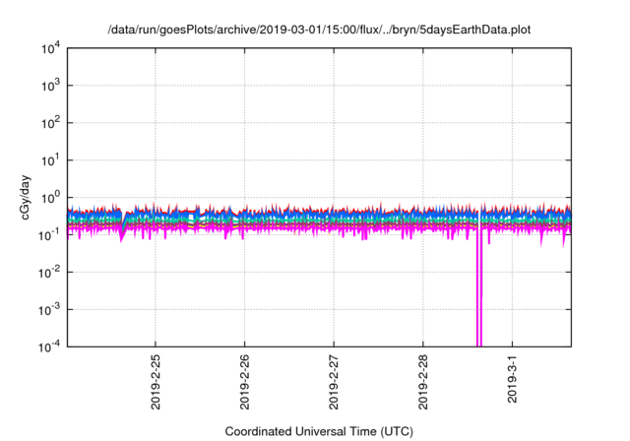
Task: Click the 10^0 y-axis tick label
Action: [x=50, y=198]
